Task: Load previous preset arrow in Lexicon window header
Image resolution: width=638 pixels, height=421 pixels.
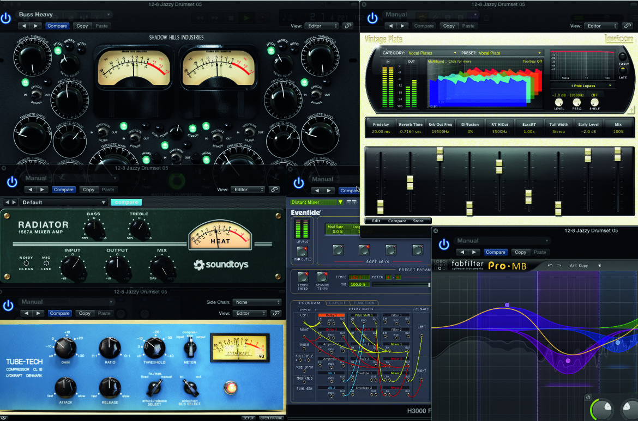Action: [x=390, y=26]
